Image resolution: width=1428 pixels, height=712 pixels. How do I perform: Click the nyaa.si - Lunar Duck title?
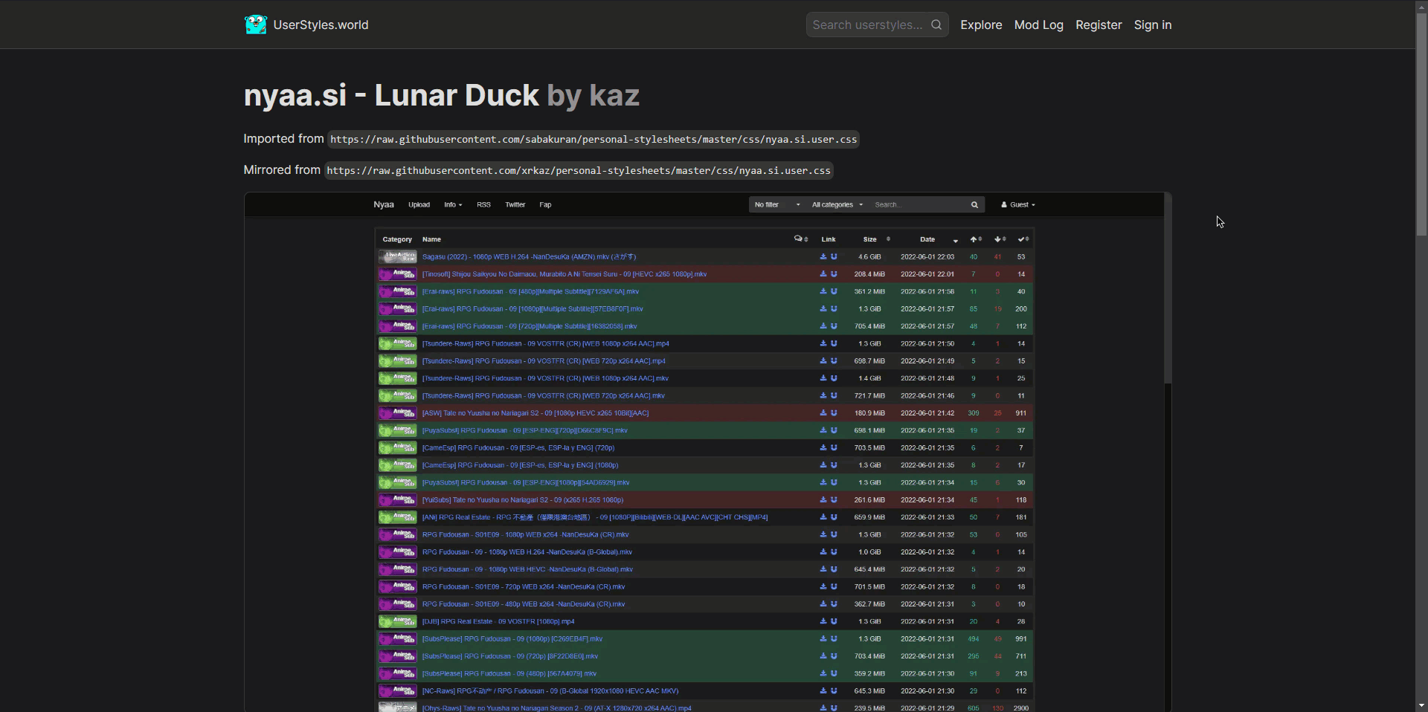pyautogui.click(x=391, y=95)
